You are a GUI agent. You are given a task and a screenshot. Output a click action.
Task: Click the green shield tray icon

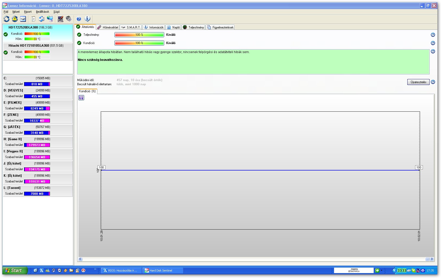(414, 270)
